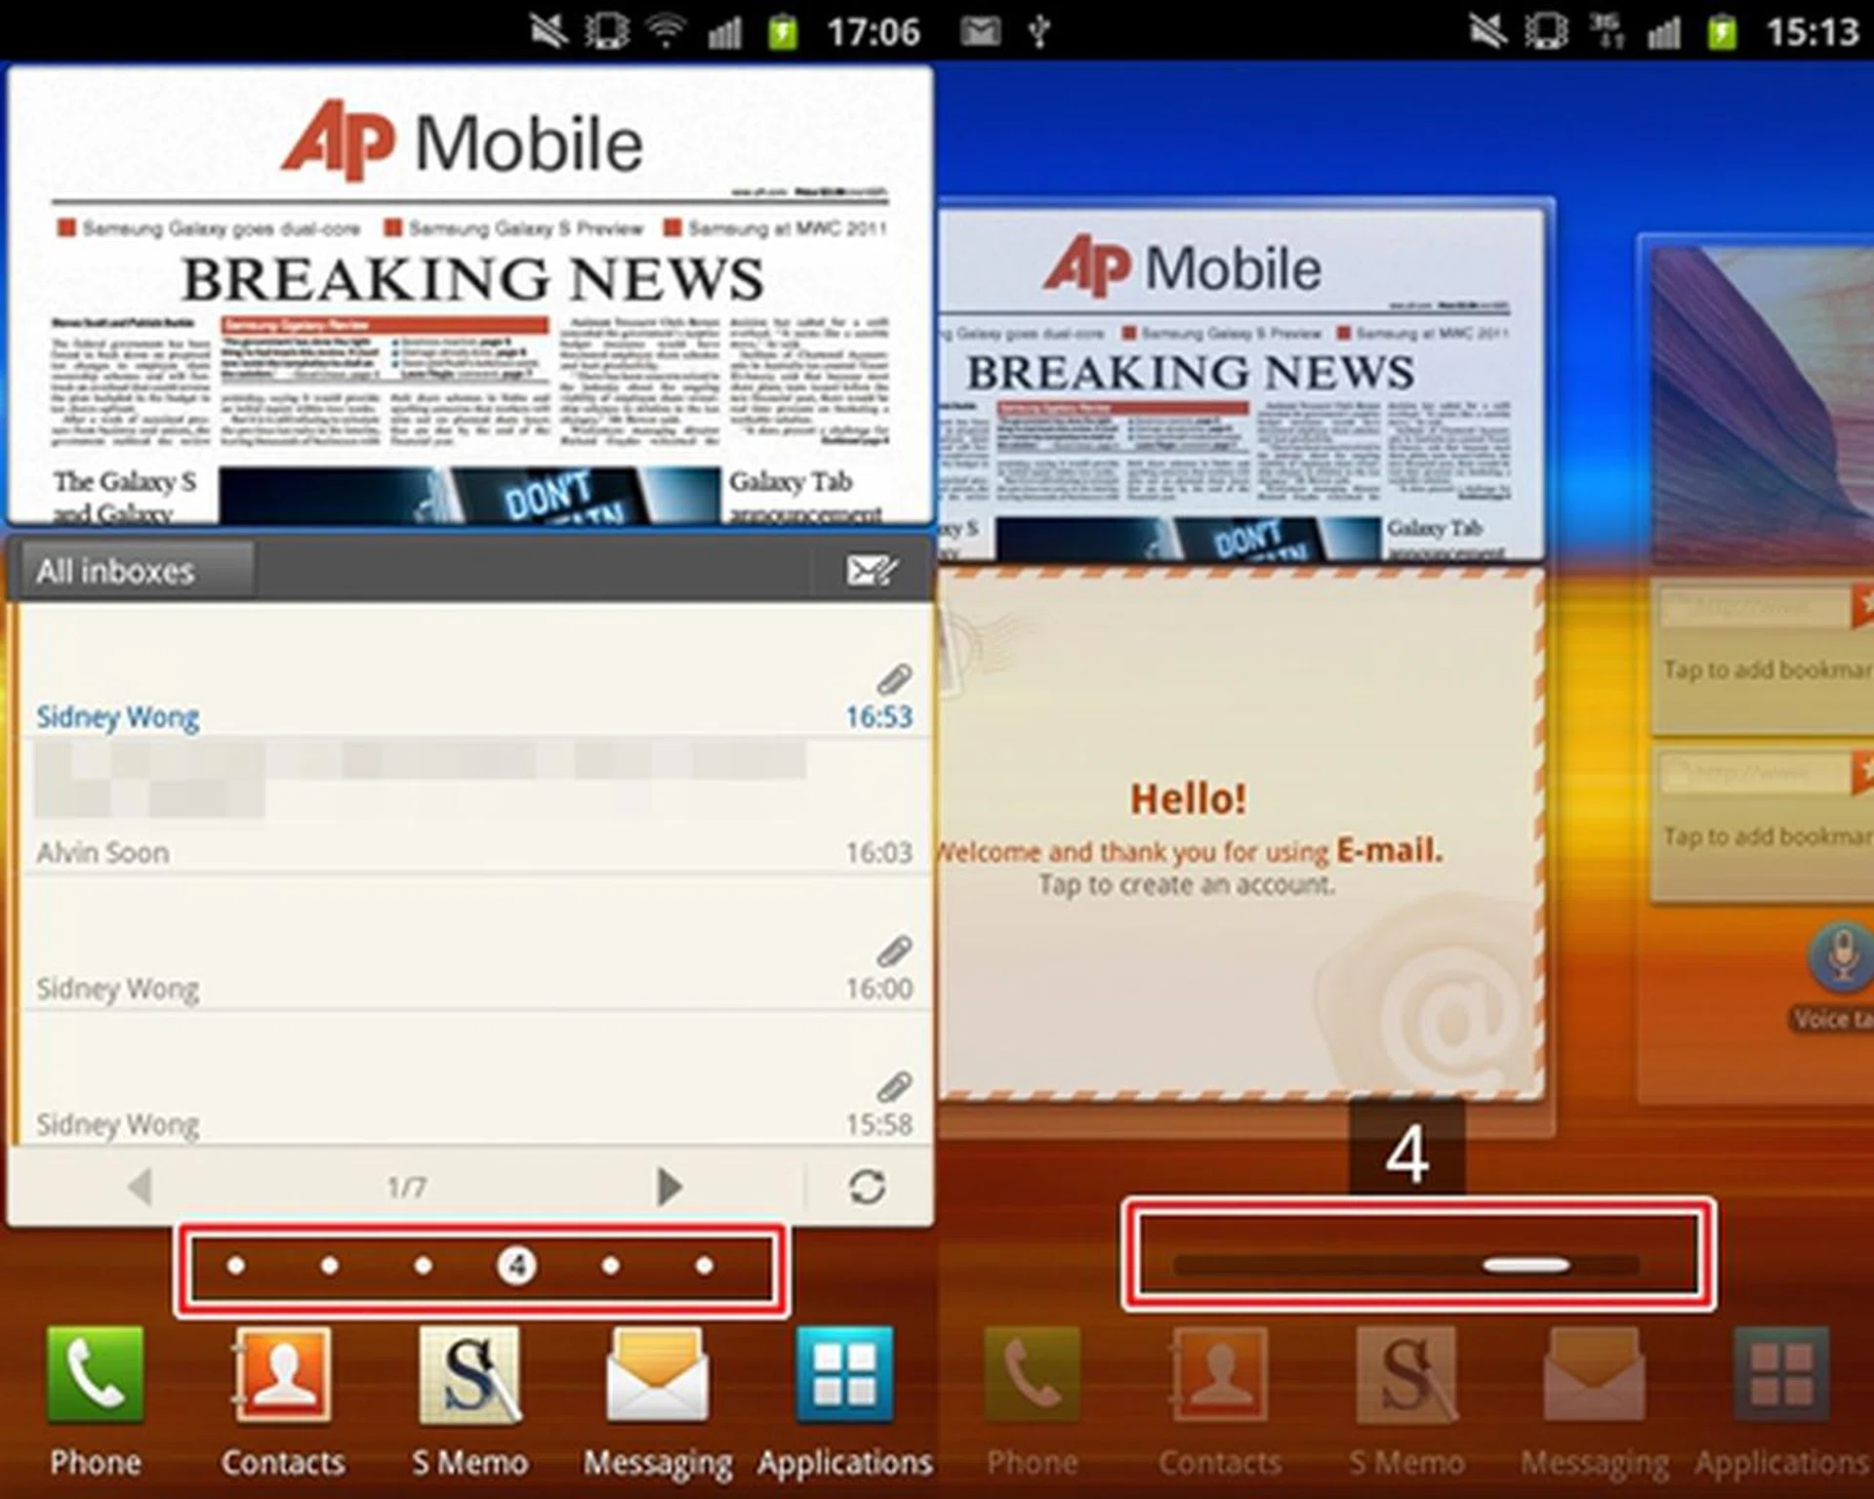Select the fifth home page dot
This screenshot has height=1499, width=1874.
(610, 1266)
